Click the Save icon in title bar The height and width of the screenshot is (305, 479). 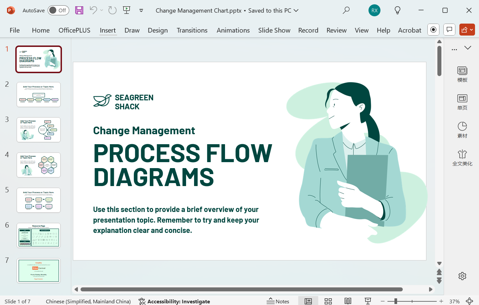pyautogui.click(x=79, y=10)
